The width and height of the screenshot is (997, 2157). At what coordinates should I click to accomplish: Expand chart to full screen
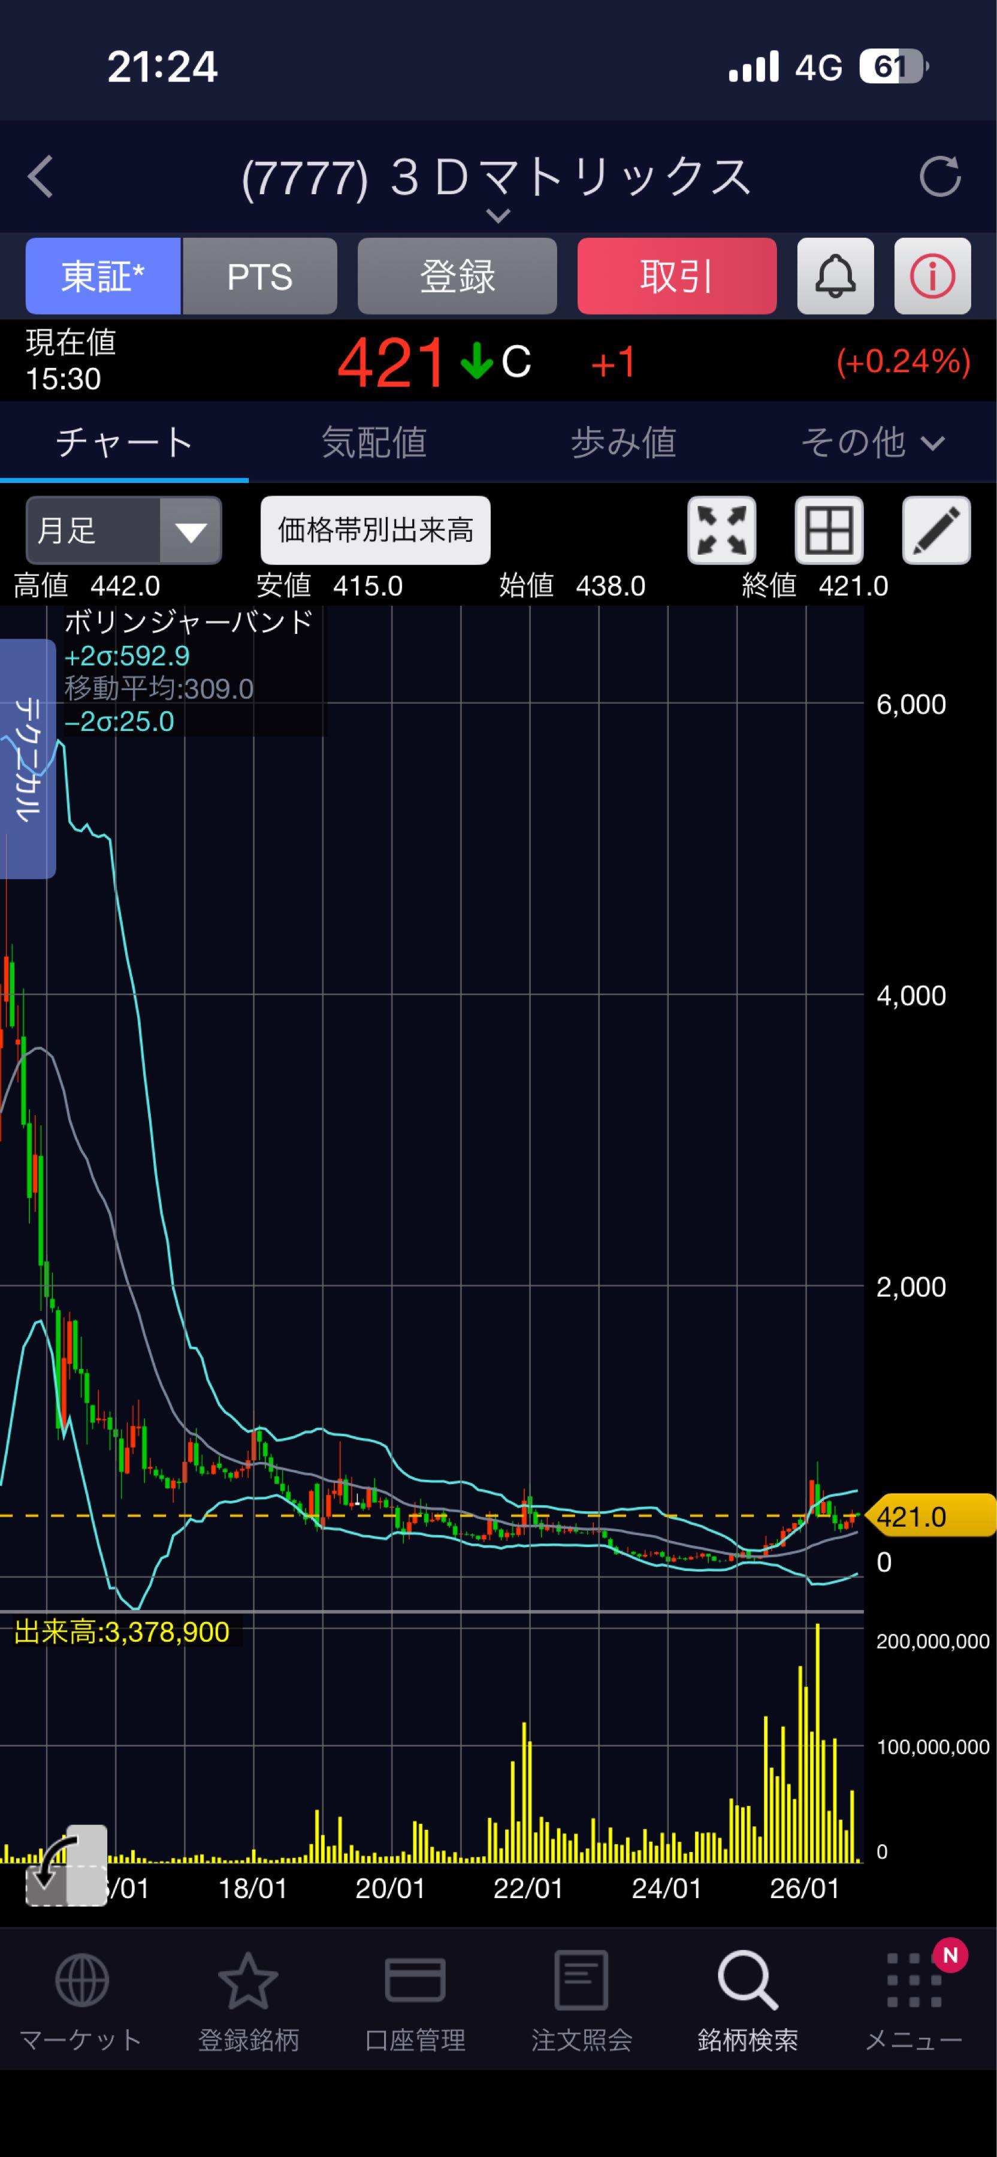click(721, 530)
